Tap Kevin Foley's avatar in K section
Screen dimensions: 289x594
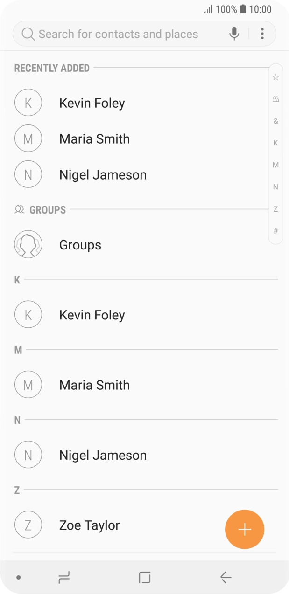point(28,315)
